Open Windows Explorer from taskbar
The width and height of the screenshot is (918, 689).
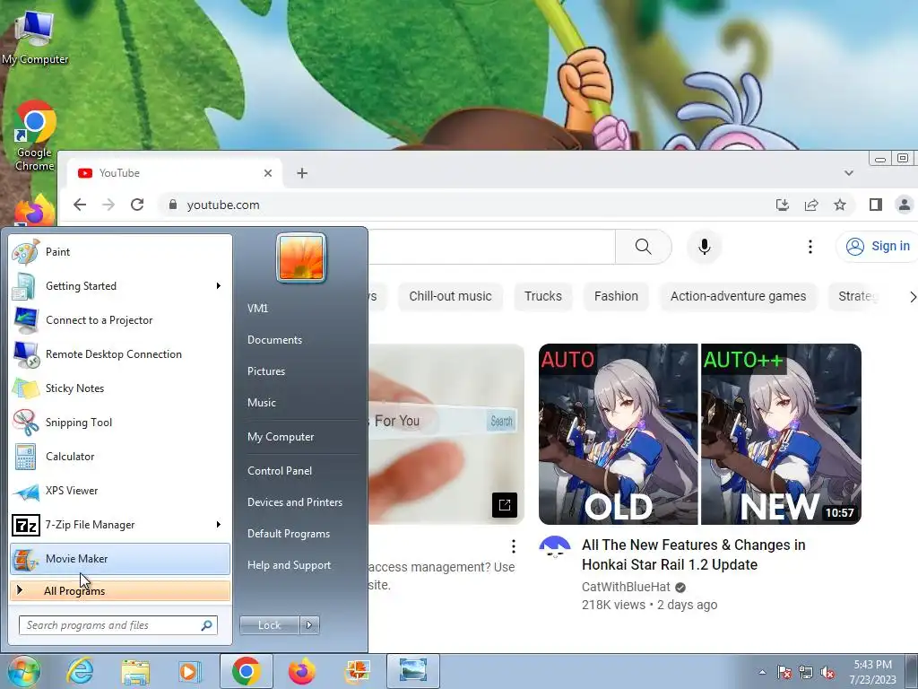pyautogui.click(x=136, y=671)
